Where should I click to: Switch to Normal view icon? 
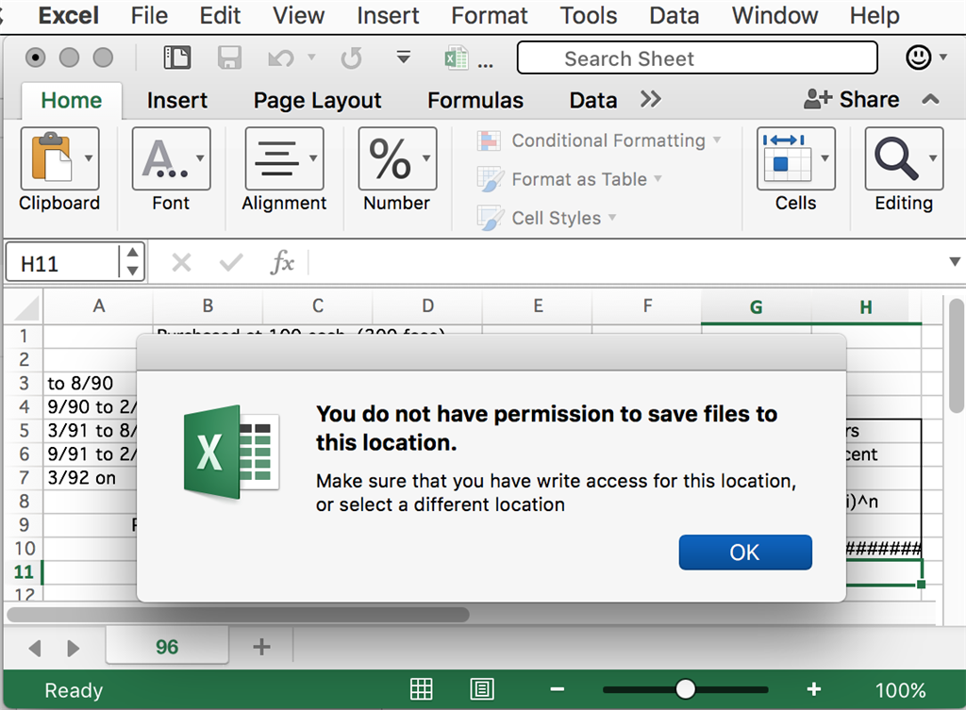pyautogui.click(x=422, y=689)
